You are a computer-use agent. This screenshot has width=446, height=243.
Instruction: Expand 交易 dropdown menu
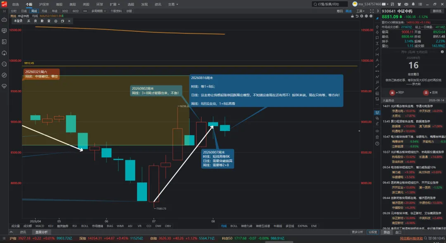pyautogui.click(x=173, y=4)
